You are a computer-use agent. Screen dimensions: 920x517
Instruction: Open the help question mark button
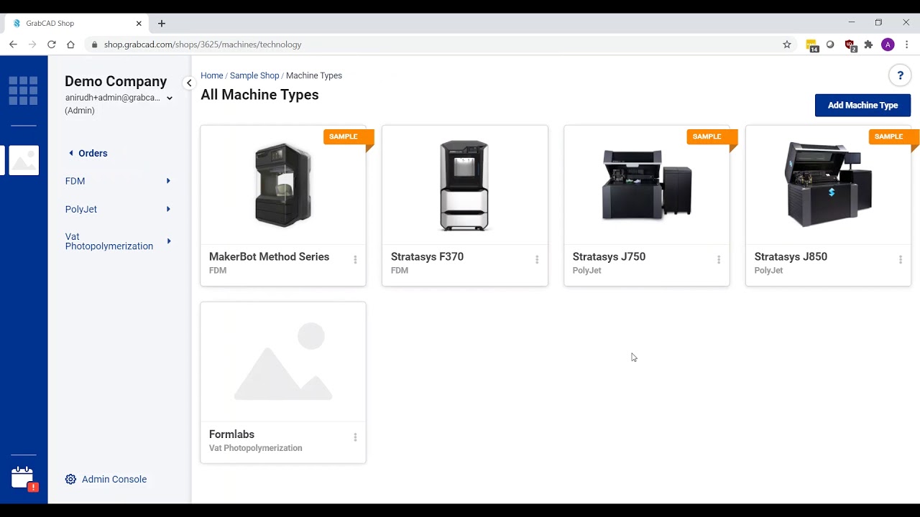(x=900, y=75)
